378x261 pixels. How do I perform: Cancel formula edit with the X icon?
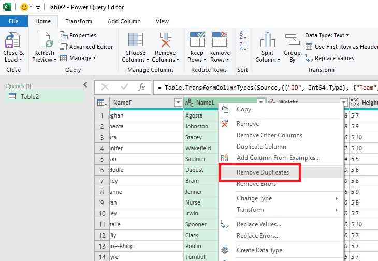point(105,87)
